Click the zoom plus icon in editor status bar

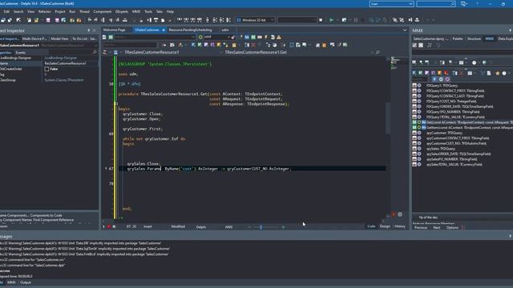(283, 227)
